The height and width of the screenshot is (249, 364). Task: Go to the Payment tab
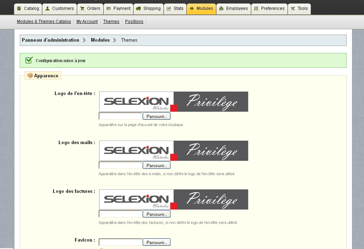(118, 9)
